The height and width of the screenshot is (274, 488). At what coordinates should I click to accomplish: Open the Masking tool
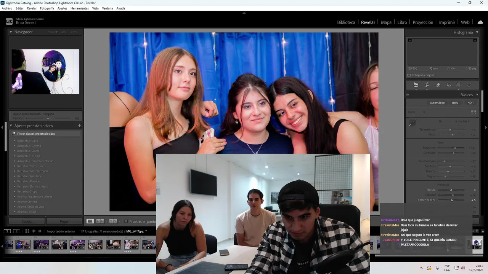click(x=459, y=85)
